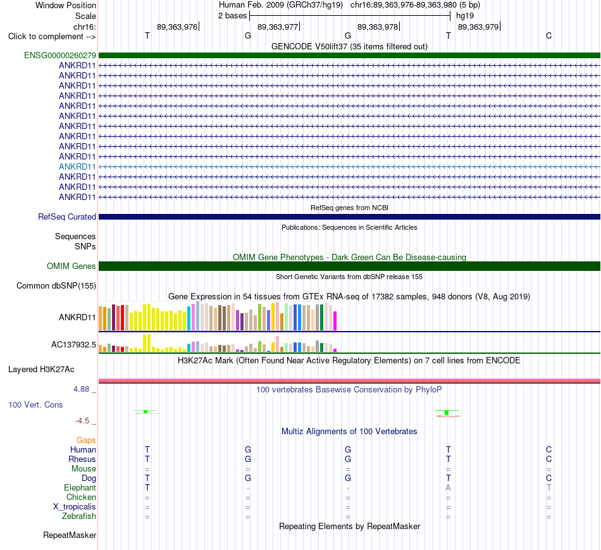
Task: Click the OMIM Genes label
Action: [71, 266]
